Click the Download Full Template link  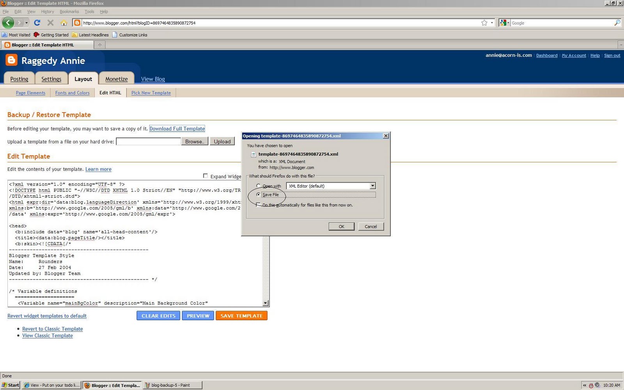(x=177, y=129)
